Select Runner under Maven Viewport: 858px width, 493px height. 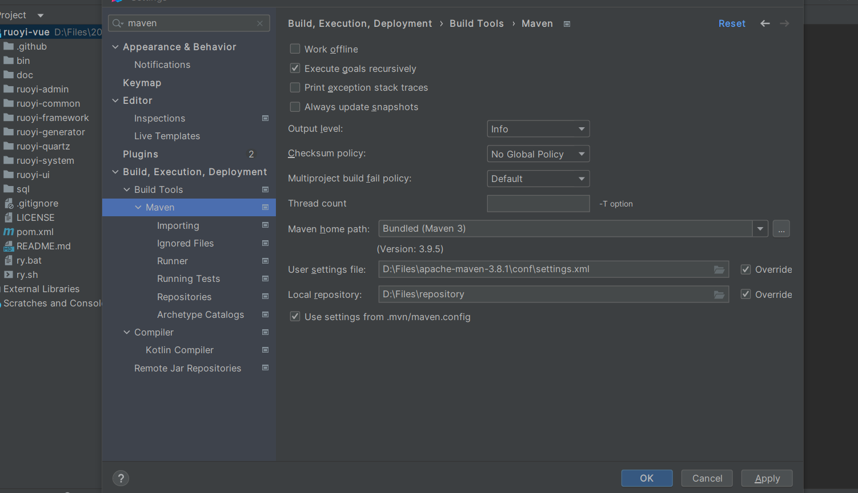pyautogui.click(x=173, y=261)
